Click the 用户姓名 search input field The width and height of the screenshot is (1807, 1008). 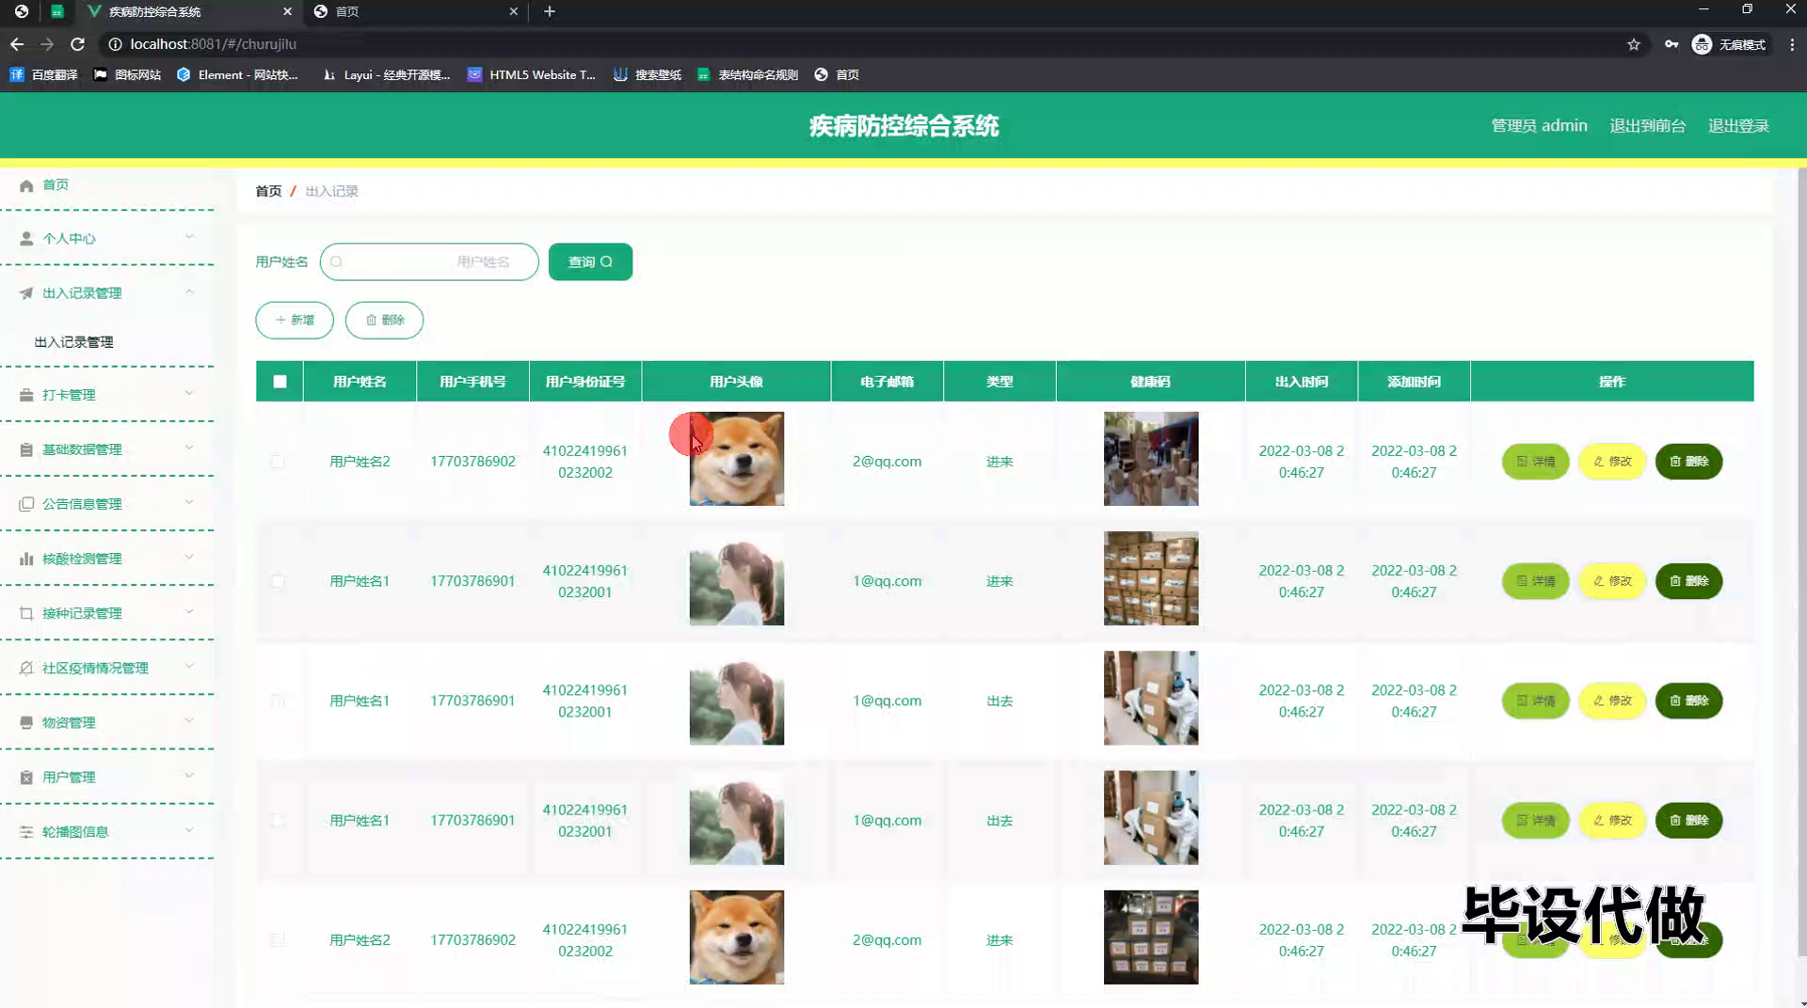point(429,261)
